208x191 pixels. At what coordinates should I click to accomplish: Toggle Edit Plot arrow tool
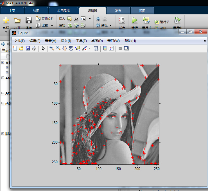coord(43,48)
